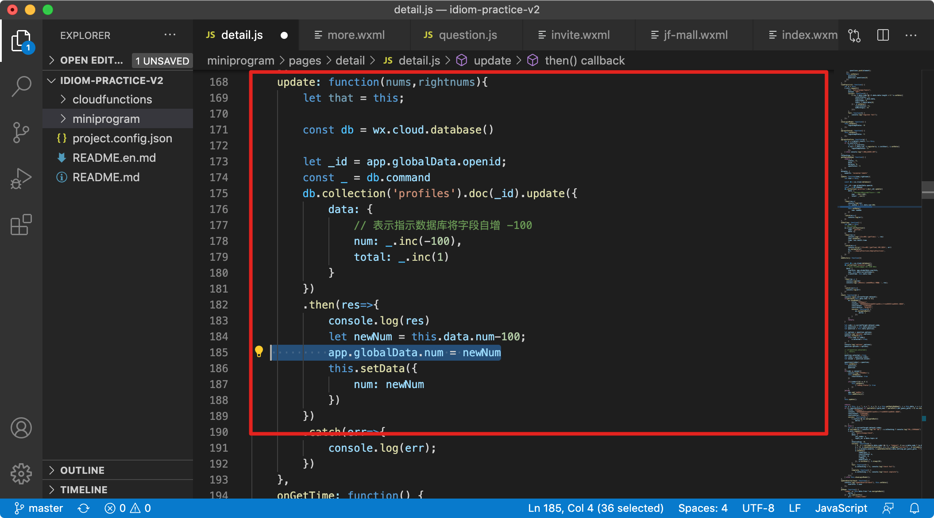Open the Run and Debug view
The width and height of the screenshot is (934, 518).
21,178
